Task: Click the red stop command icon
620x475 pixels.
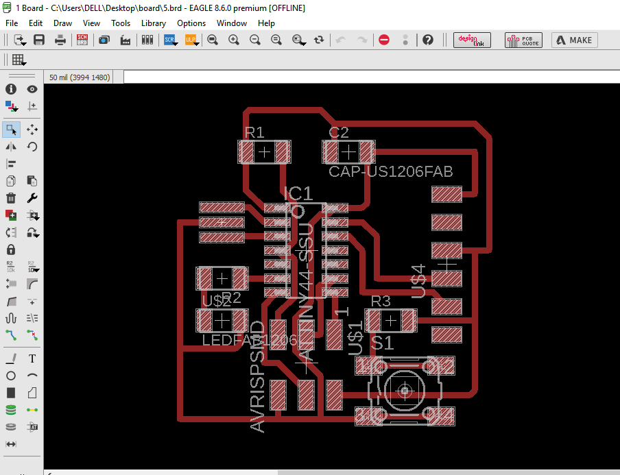Action: (x=384, y=40)
